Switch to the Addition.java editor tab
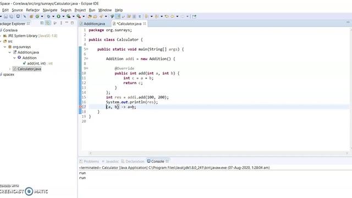The image size is (352, 198). coord(92,24)
